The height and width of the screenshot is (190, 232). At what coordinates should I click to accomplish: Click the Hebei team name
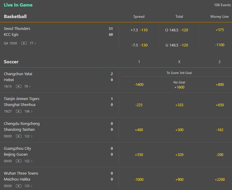click(x=9, y=80)
